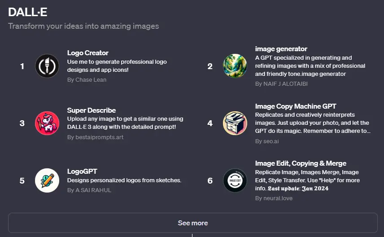Viewport: 384px width, 237px height.
Task: Click description mentioning DALL-E 3 detailed prompt
Action: pos(125,123)
